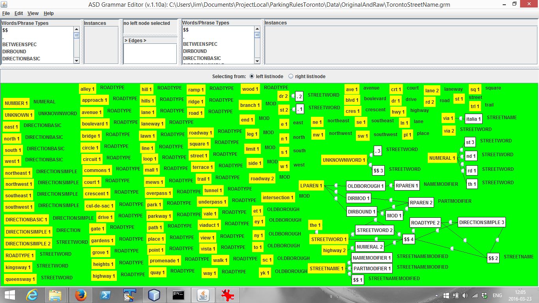Click the ENG language indicator
539x303 pixels.
pos(497,295)
